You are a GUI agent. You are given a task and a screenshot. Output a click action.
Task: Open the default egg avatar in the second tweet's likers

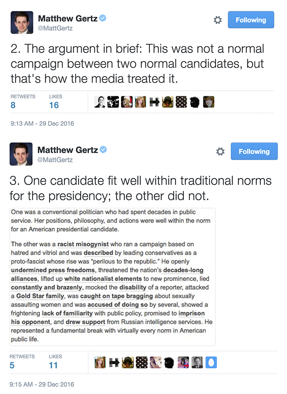click(211, 363)
